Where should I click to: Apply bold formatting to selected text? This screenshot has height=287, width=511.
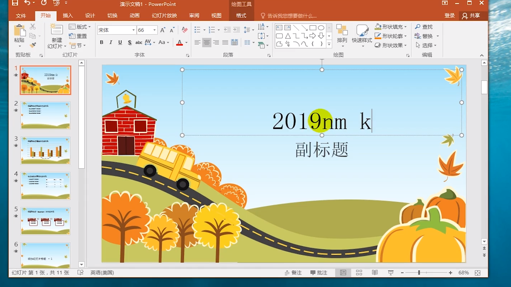pyautogui.click(x=101, y=42)
